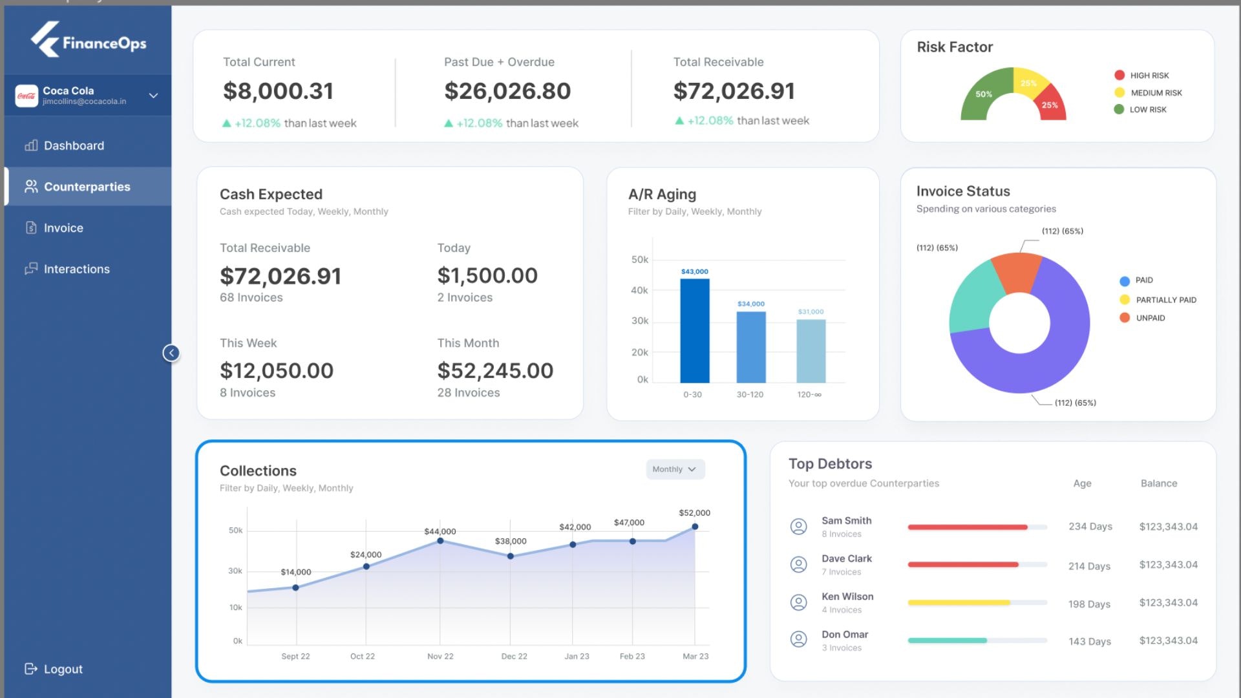This screenshot has width=1241, height=698.
Task: Click the Interactions chat icon
Action: (x=31, y=269)
